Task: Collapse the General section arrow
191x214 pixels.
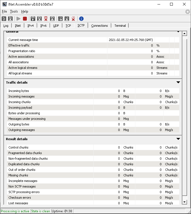Action: [178, 32]
